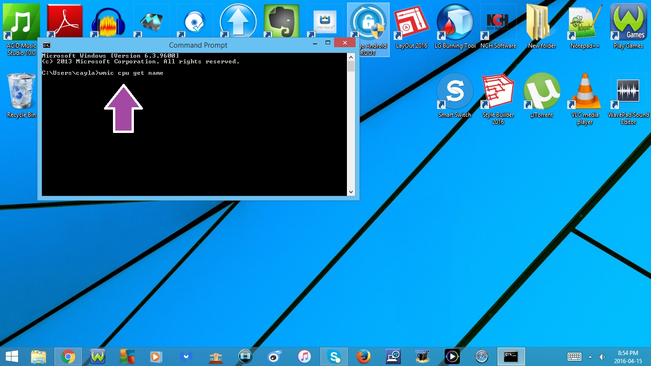This screenshot has width=651, height=366.
Task: Maximize the Command Prompt window
Action: (328, 43)
